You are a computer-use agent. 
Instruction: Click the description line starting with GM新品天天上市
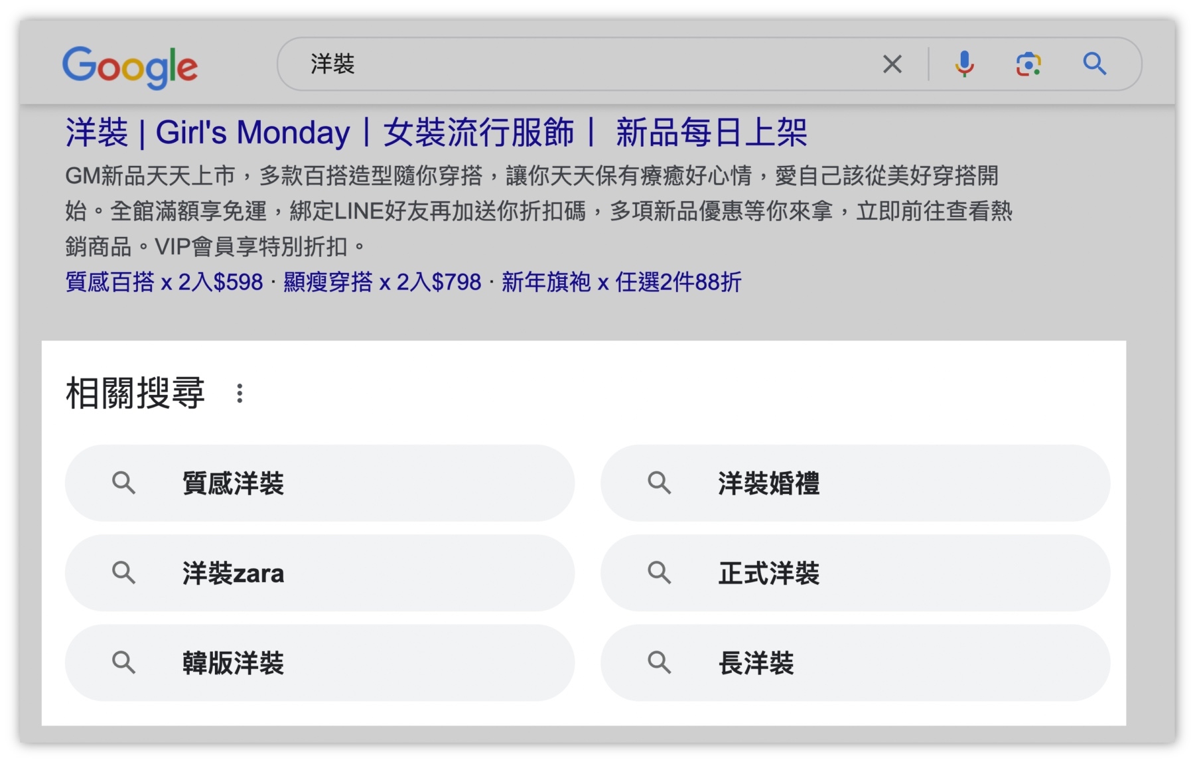(x=531, y=176)
